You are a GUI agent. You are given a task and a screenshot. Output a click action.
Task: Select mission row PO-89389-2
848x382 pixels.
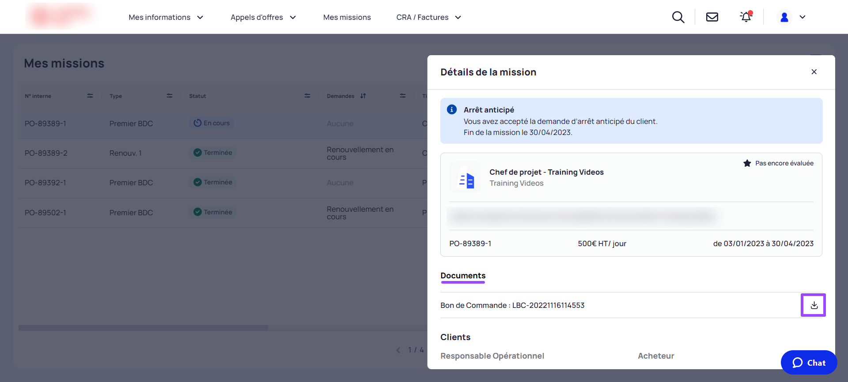click(223, 153)
